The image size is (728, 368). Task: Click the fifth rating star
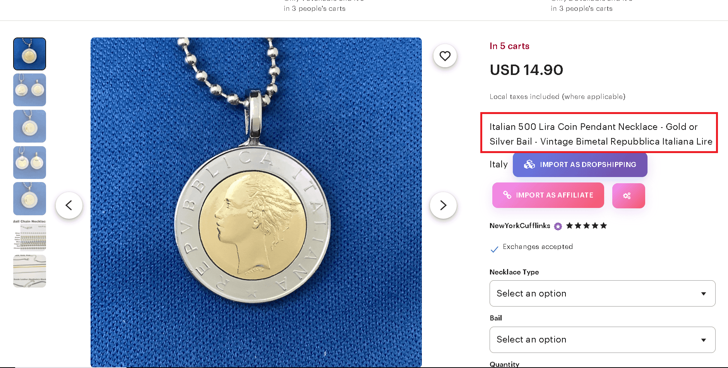click(603, 225)
